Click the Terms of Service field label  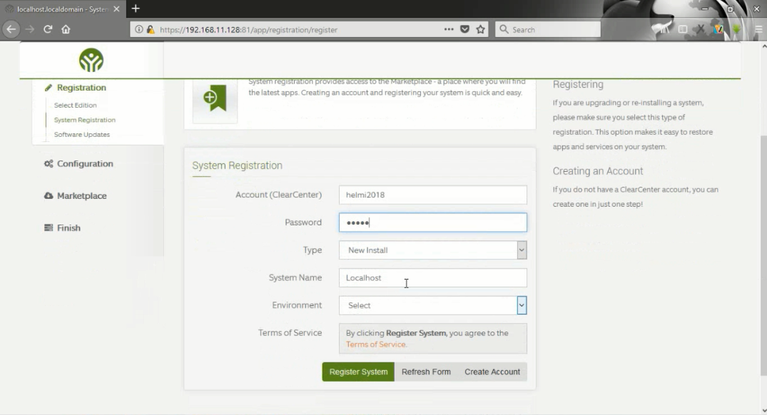tap(290, 332)
